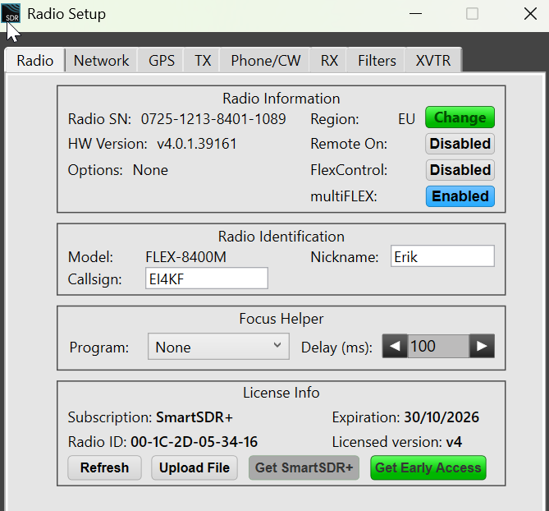Decrease Delay with left arrow
Screen dimensions: 549x511
click(395, 346)
